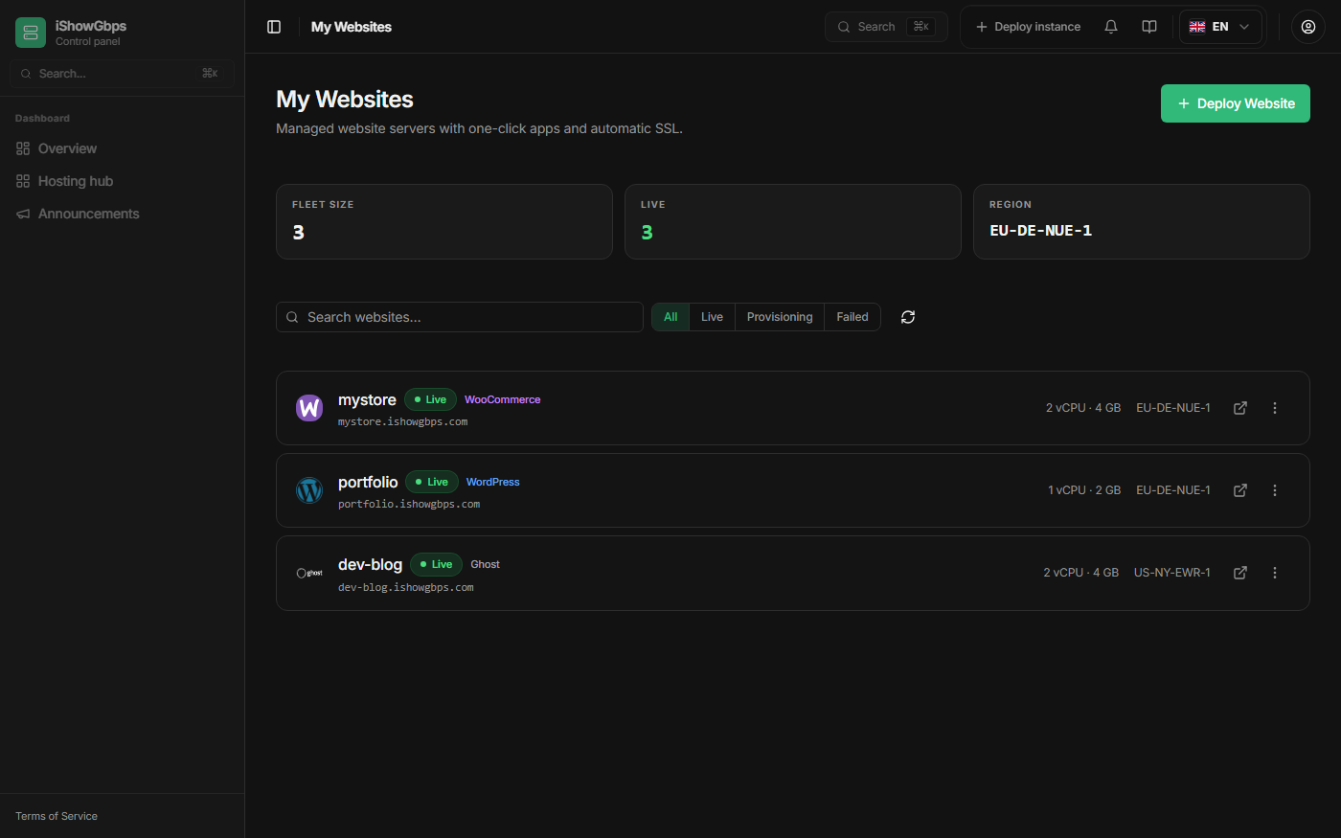Click the iShowGbps logo icon

tap(31, 33)
